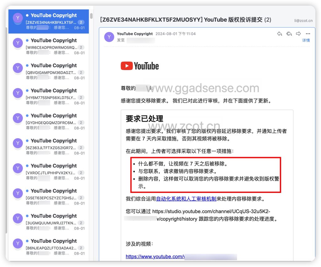Click the unread dot on the GSET63EPCSZYZC7GHSJ email
Image resolution: width=321 pixels, height=267 pixels.
coord(27,191)
